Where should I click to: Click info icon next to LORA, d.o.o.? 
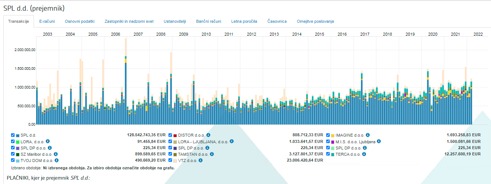(x=48, y=141)
